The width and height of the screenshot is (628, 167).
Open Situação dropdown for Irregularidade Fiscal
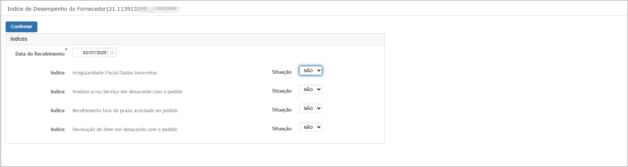tap(311, 71)
